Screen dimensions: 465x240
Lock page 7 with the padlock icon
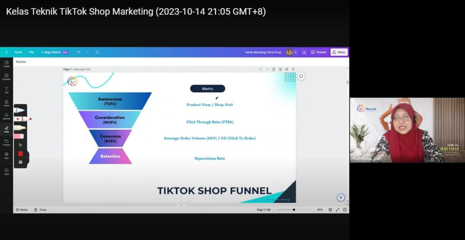[x=274, y=69]
